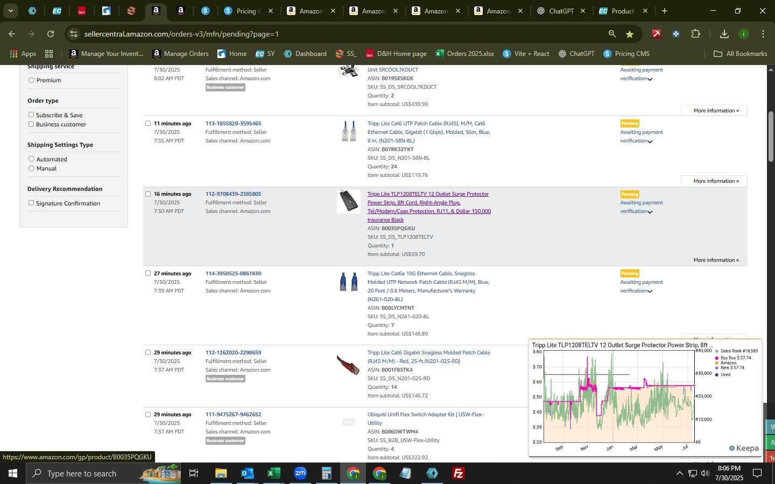Select order 112-9708439-2385805 checkbox
The image size is (775, 484).
pyautogui.click(x=148, y=194)
